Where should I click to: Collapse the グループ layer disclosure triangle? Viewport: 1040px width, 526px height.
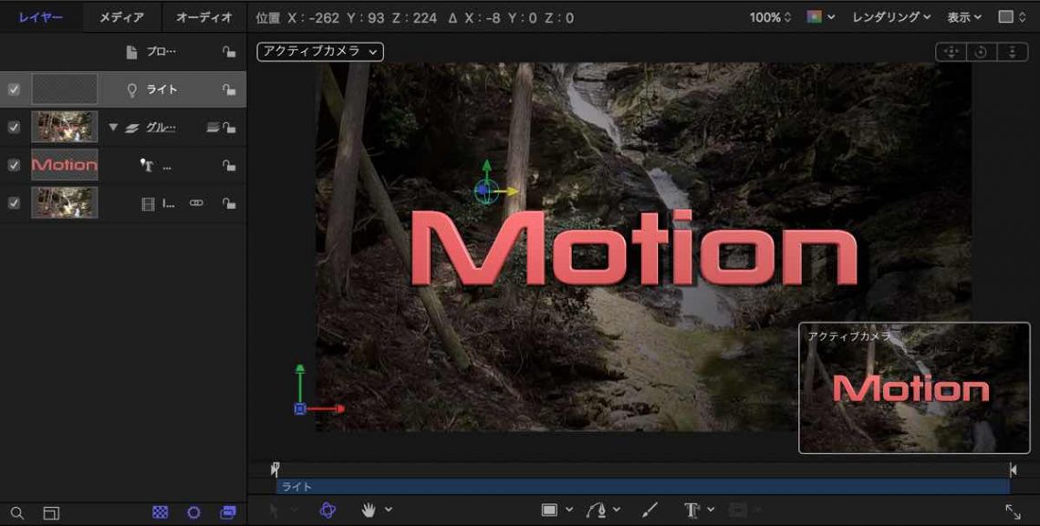coord(113,128)
